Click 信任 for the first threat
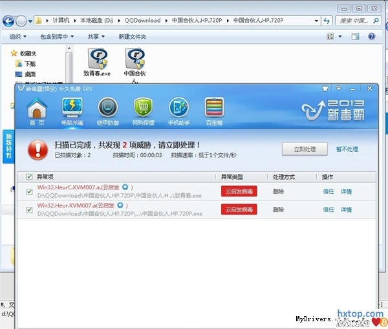The image size is (388, 329). click(329, 191)
